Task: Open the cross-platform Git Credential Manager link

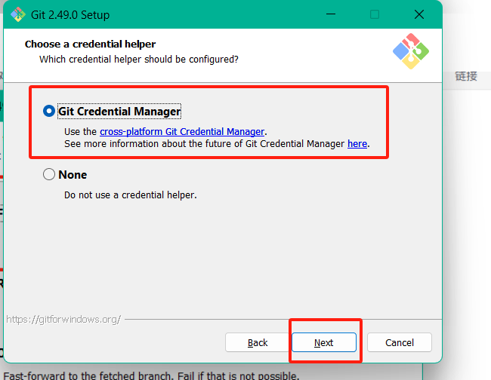Action: click(x=182, y=131)
